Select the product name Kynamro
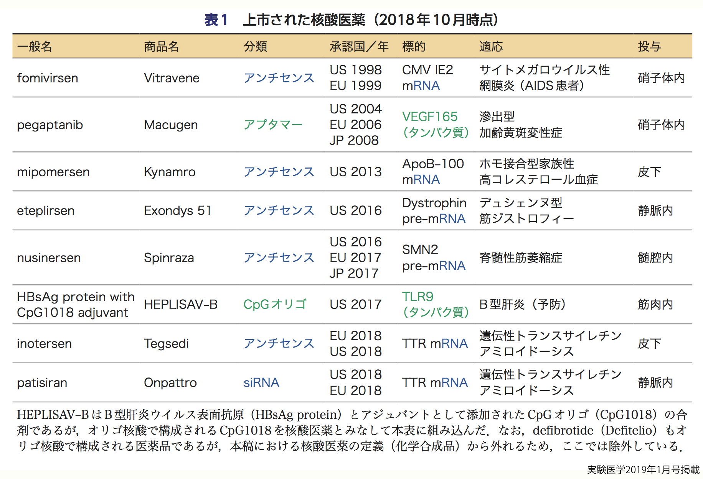The width and height of the screenshot is (703, 479). coord(170,172)
